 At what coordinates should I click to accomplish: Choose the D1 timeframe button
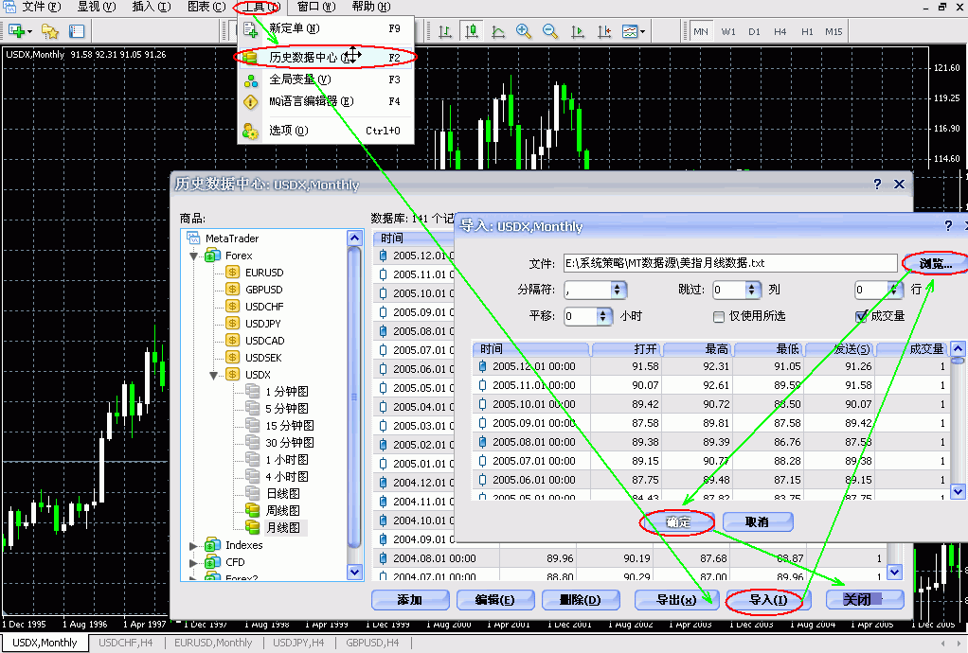click(x=754, y=31)
